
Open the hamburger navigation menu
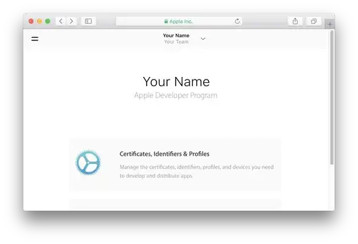pyautogui.click(x=34, y=39)
